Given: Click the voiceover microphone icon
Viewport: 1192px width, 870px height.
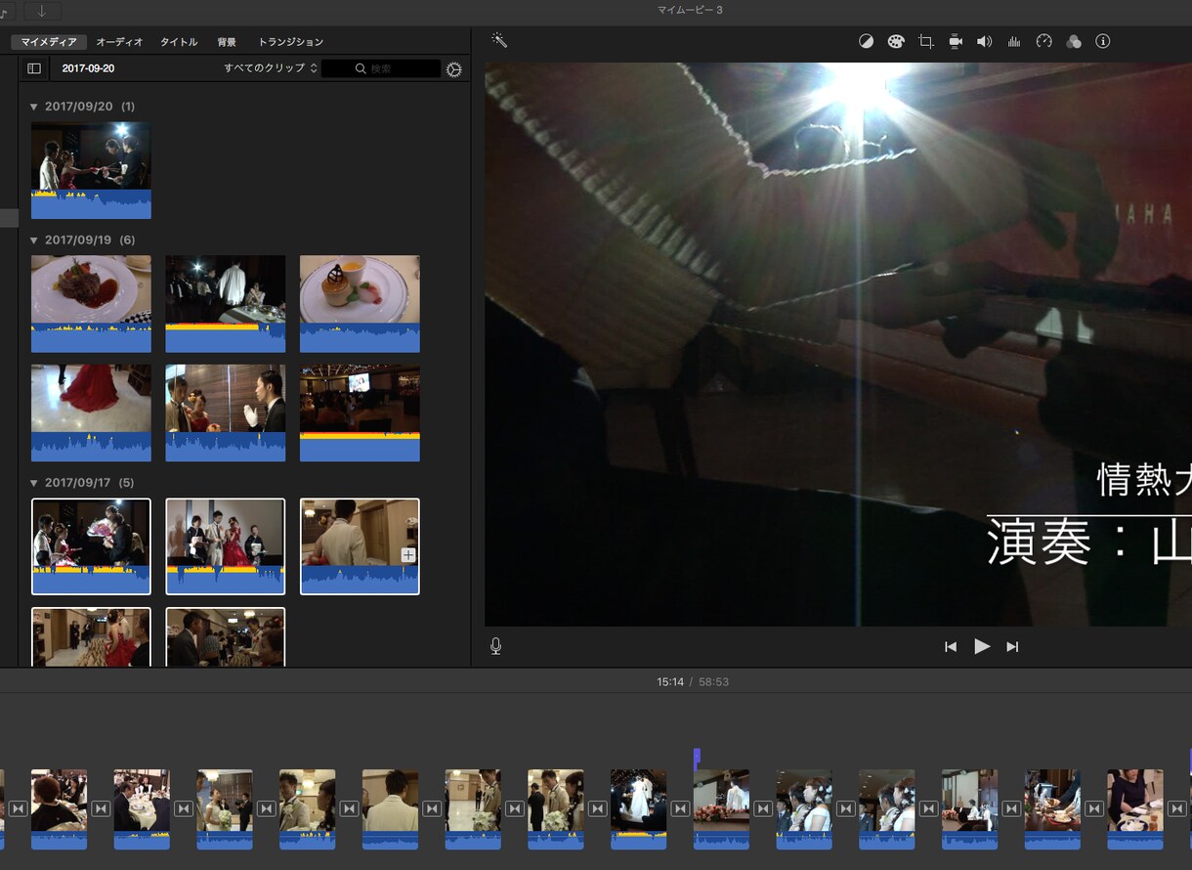Looking at the screenshot, I should [x=496, y=646].
